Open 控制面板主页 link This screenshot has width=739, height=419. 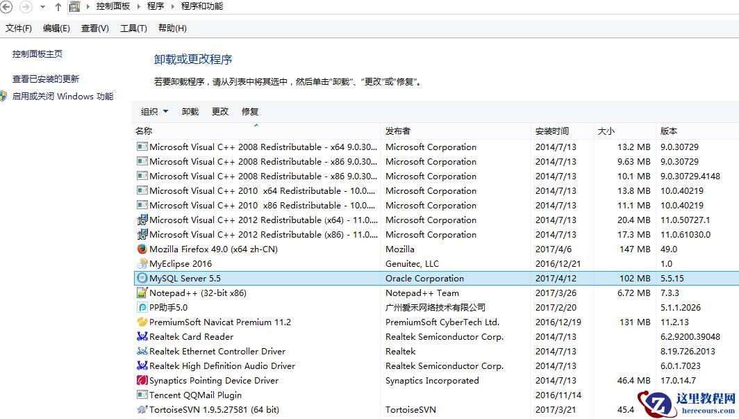38,54
